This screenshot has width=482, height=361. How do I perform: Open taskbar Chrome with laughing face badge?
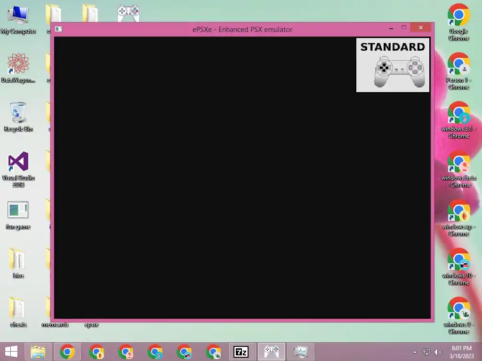[x=184, y=352]
